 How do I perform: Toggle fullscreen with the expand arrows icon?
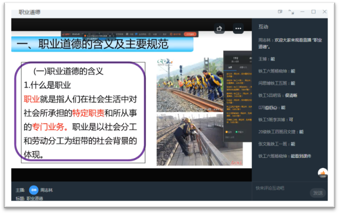[291, 11]
